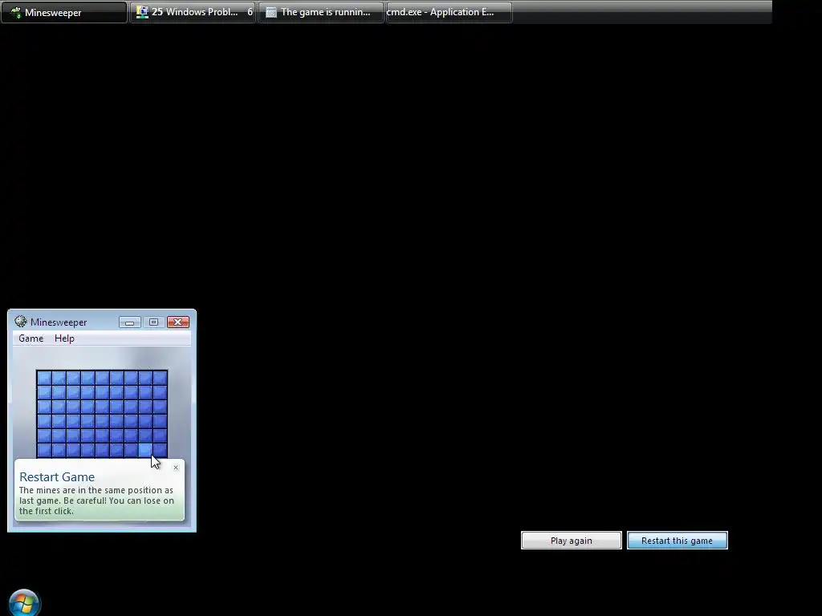Switch to 25 Windows Probl... taskbar button
Screen dimensions: 822x616
pos(193,12)
